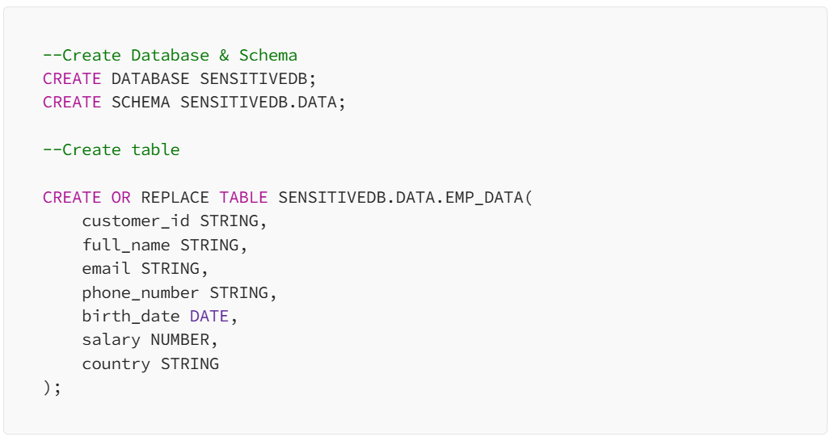Click the salary NUMBER column line
This screenshot has width=830, height=441.
coord(150,340)
